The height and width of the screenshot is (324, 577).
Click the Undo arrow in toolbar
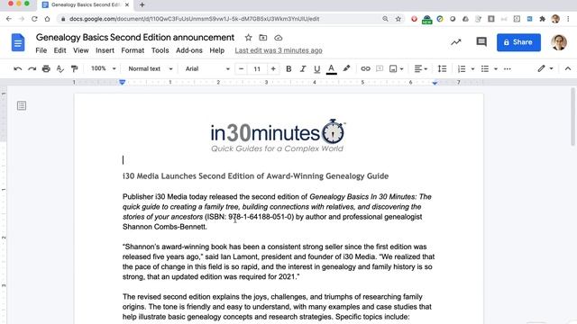(17, 68)
